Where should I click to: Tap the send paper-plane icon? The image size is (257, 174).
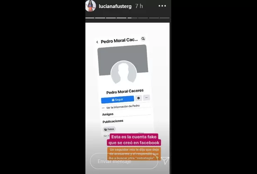(165, 161)
